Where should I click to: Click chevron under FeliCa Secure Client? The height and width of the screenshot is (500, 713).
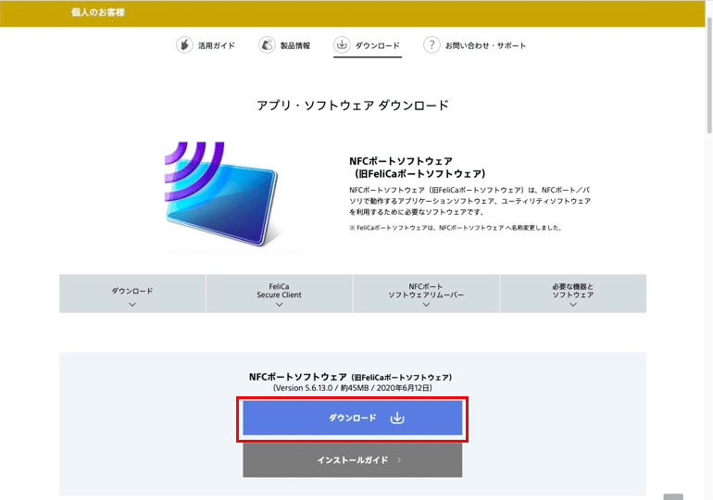click(280, 305)
